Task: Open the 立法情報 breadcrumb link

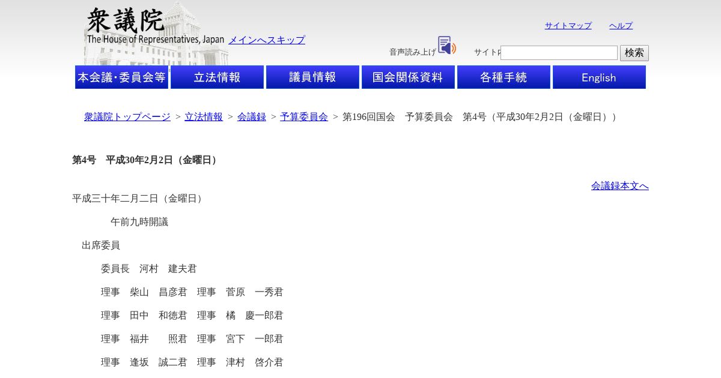Action: click(204, 117)
